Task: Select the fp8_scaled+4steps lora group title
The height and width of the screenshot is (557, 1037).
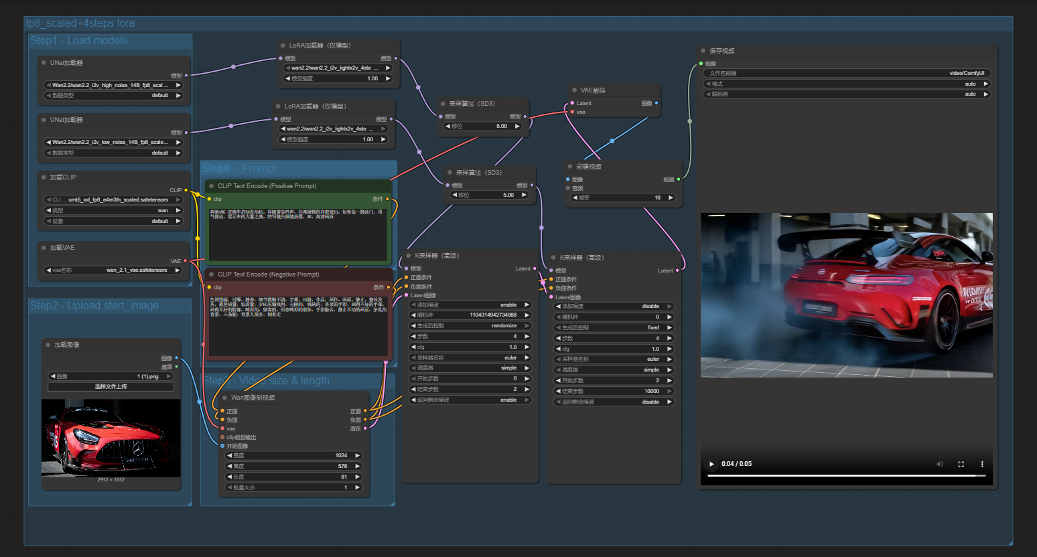Action: pyautogui.click(x=80, y=23)
